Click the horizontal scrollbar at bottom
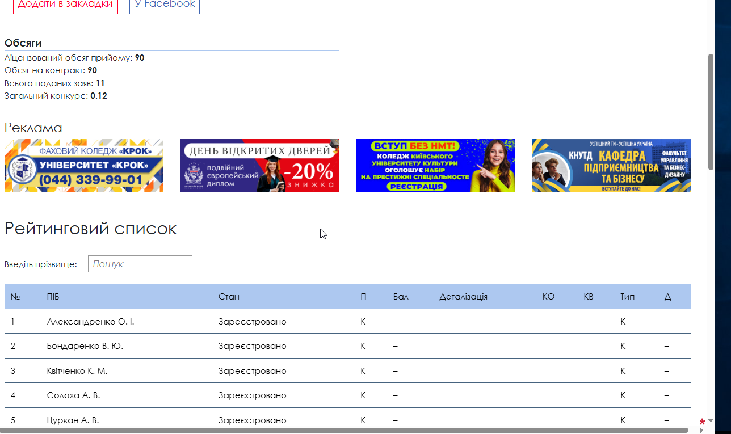The image size is (731, 434). pos(344,431)
